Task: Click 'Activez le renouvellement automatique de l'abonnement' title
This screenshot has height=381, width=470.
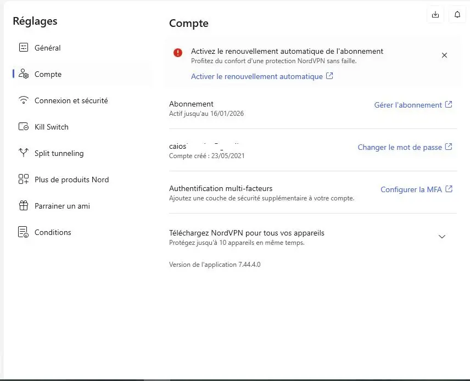Action: [287, 51]
